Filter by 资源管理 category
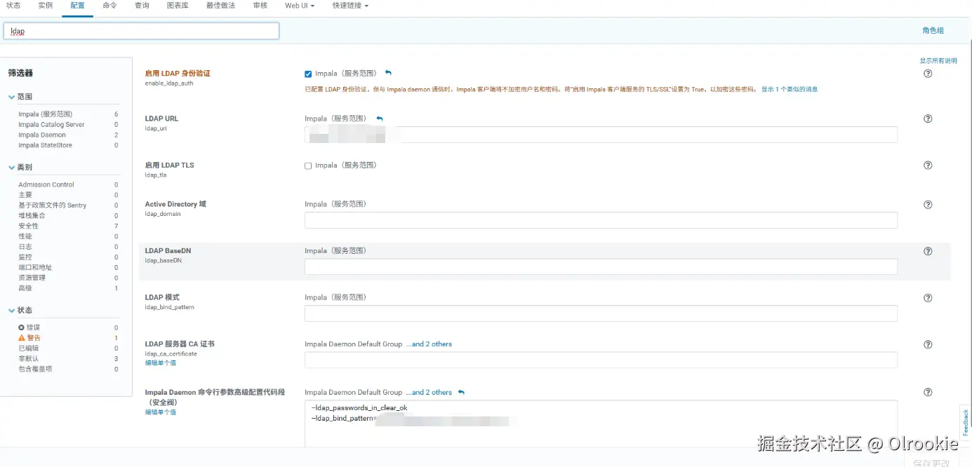This screenshot has width=972, height=467. pyautogui.click(x=32, y=278)
